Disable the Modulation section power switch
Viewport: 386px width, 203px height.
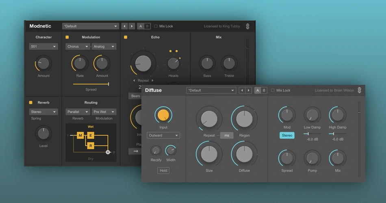pos(67,37)
